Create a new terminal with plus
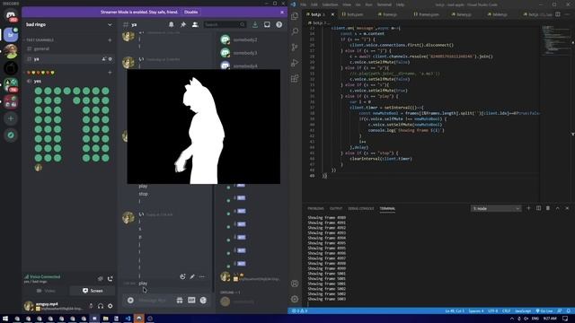This screenshot has width=575, height=323. coord(528,208)
